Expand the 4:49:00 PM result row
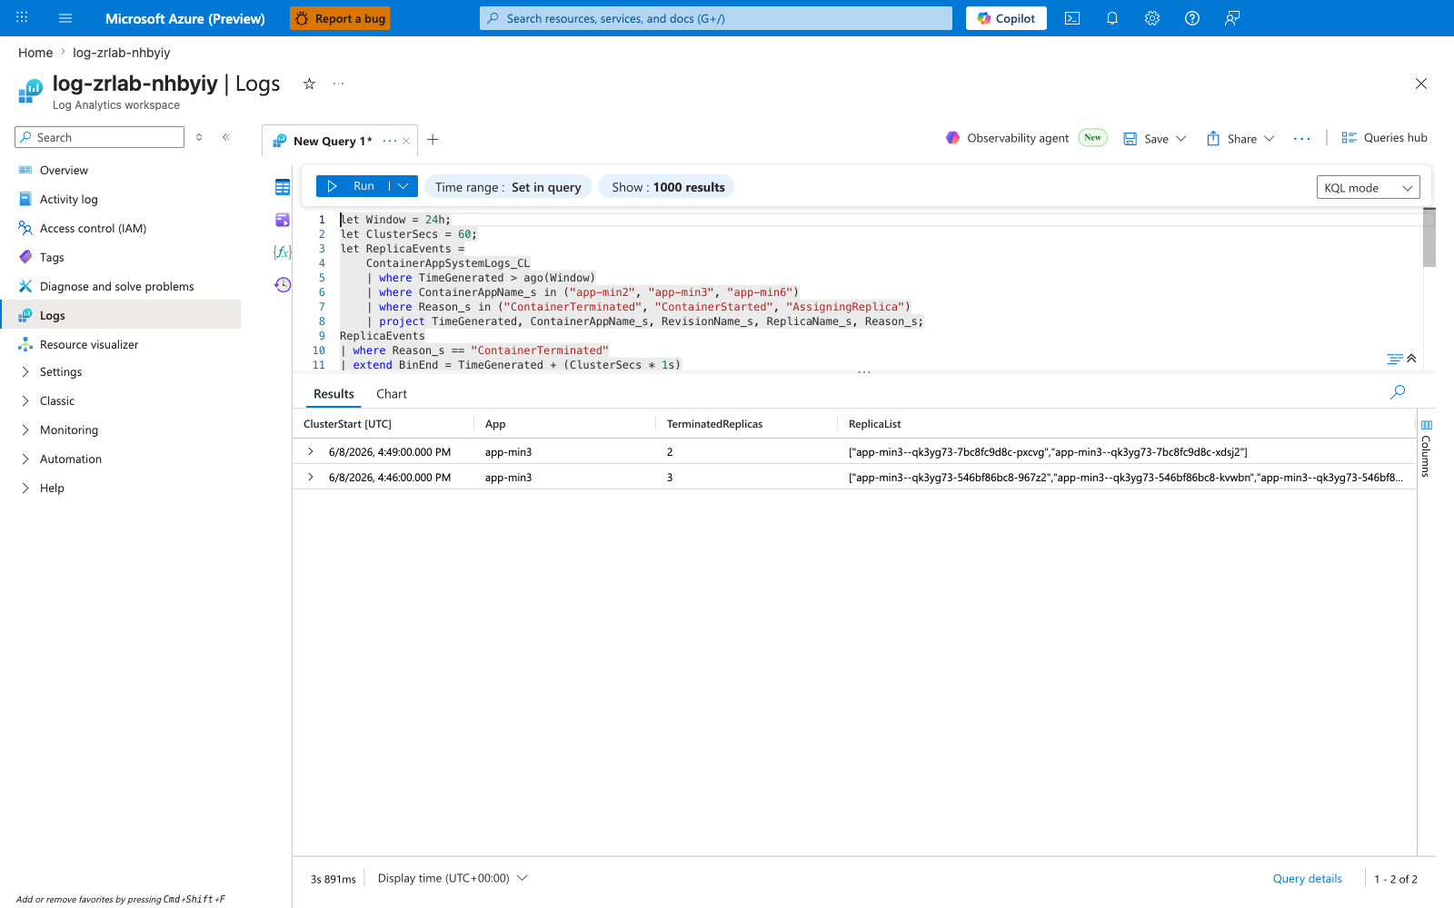This screenshot has height=908, width=1454. [x=311, y=451]
